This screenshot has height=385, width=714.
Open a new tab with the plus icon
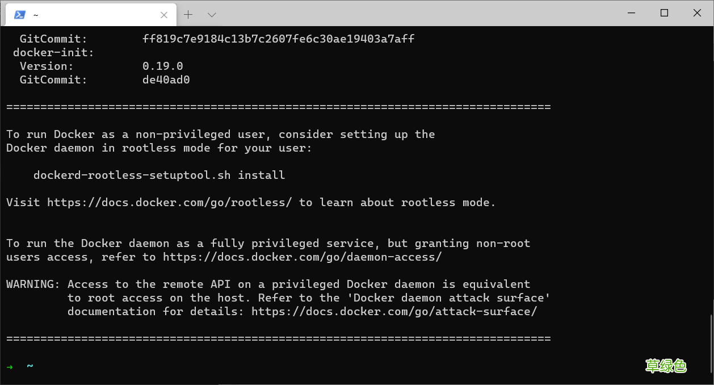click(187, 14)
